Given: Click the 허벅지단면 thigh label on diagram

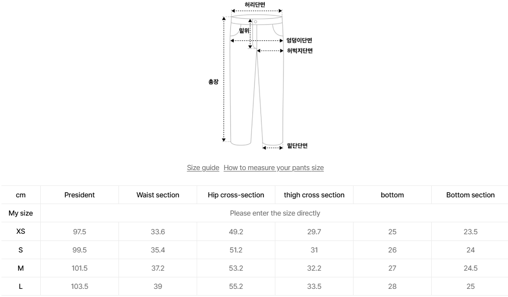Looking at the screenshot, I should tap(300, 51).
